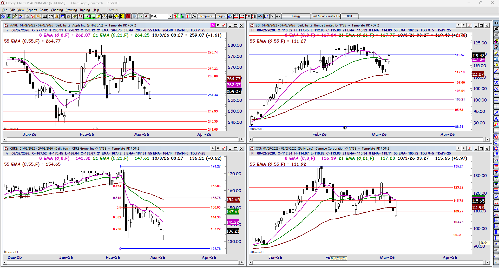Click the 06/02/2026 date marker on CCJ chart
The image size is (499, 268).
tap(339, 258)
